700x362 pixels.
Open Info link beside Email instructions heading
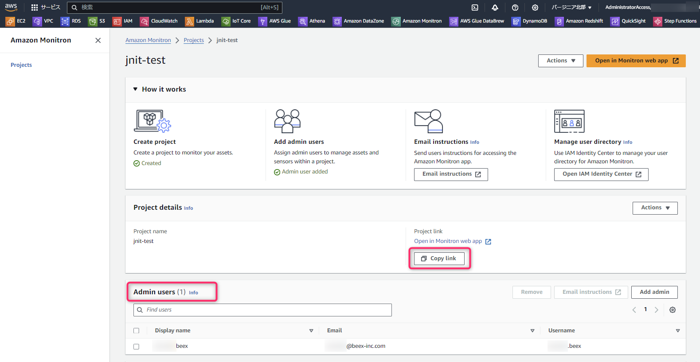pyautogui.click(x=475, y=142)
